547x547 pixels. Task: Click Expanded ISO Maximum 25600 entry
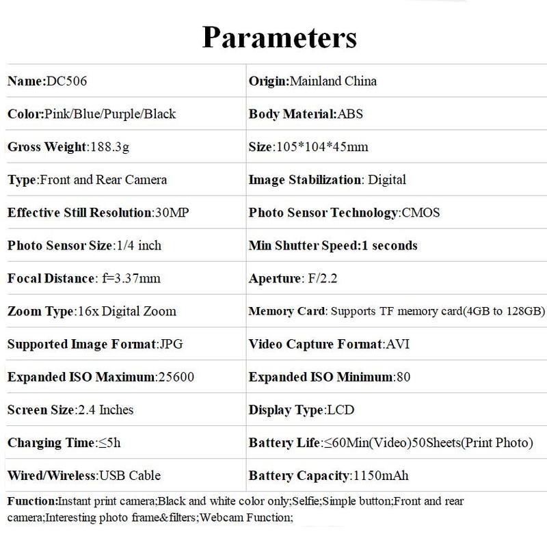point(101,377)
